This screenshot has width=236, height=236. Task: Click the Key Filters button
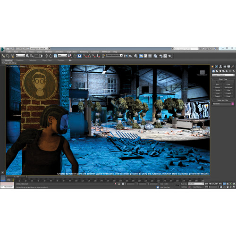pyautogui.click(x=198, y=187)
